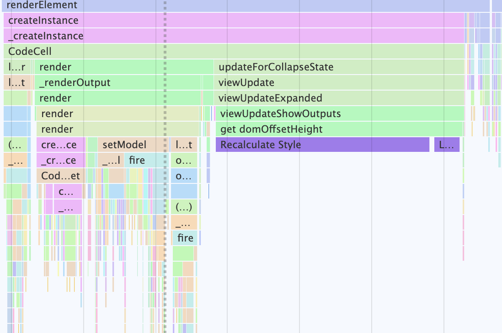Select the (…) anonymous function frame in middle column
The image size is (502, 333).
click(x=183, y=207)
